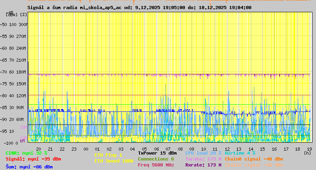Click the Chain0 signal legend label
316x170 pixels.
click(254, 159)
